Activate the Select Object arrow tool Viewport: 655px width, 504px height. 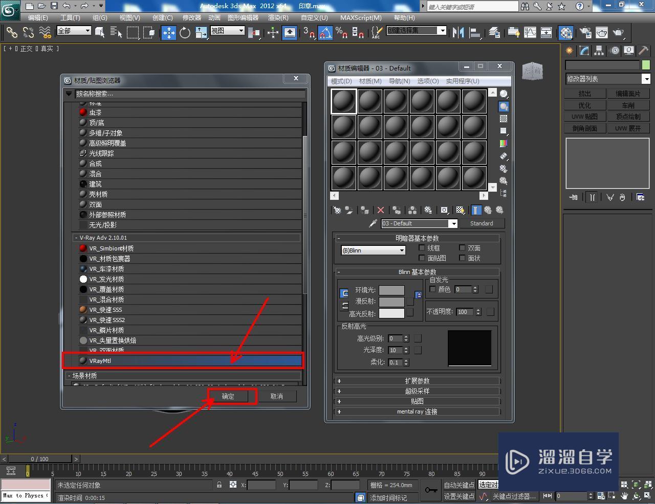100,33
